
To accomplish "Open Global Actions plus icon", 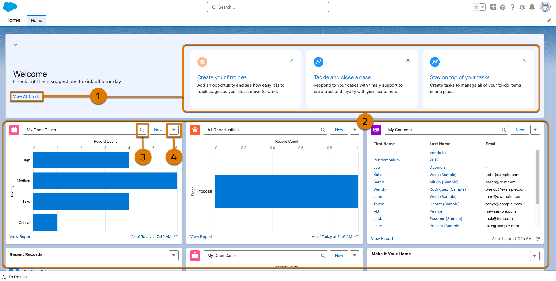I will pyautogui.click(x=493, y=7).
